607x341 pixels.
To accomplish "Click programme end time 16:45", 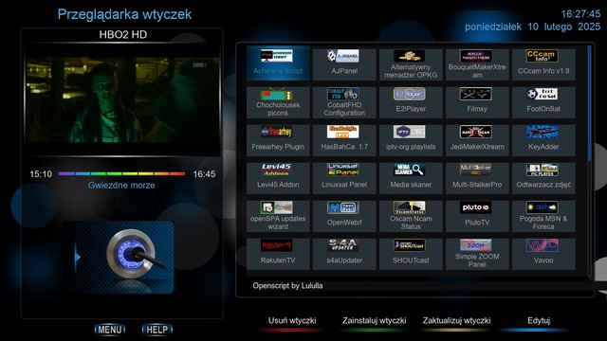I will tap(205, 174).
